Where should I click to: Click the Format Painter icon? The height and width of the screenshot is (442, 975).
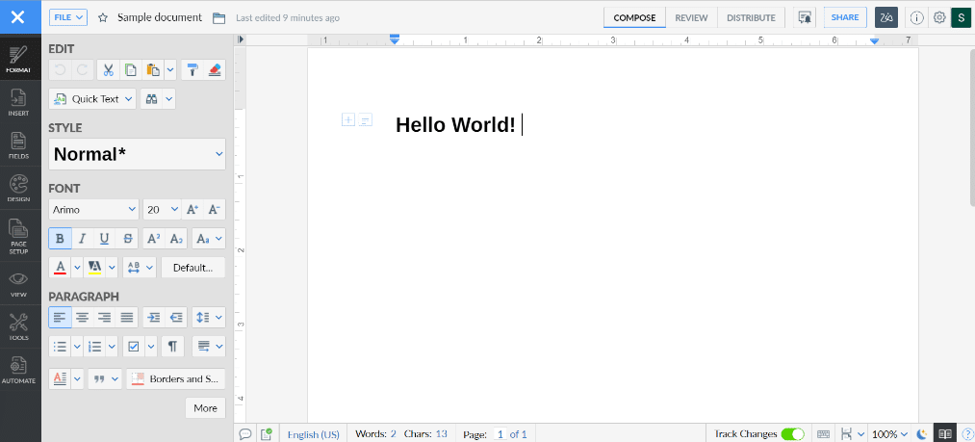192,69
